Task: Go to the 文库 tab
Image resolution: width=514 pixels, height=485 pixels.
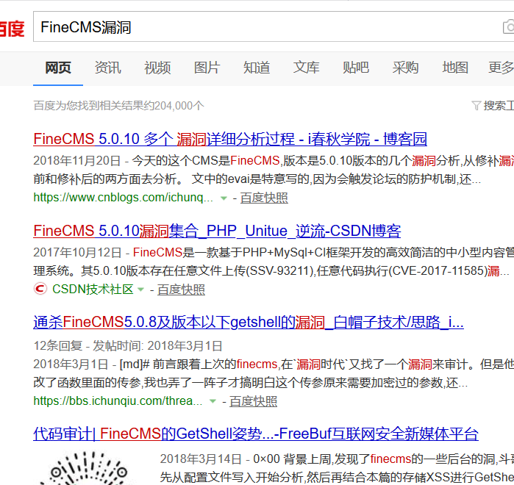Action: click(306, 68)
